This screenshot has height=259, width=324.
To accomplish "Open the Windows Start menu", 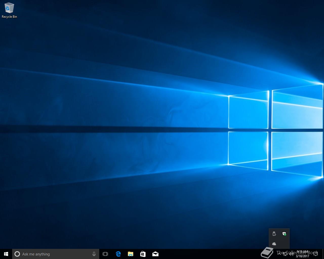I will (x=6, y=254).
